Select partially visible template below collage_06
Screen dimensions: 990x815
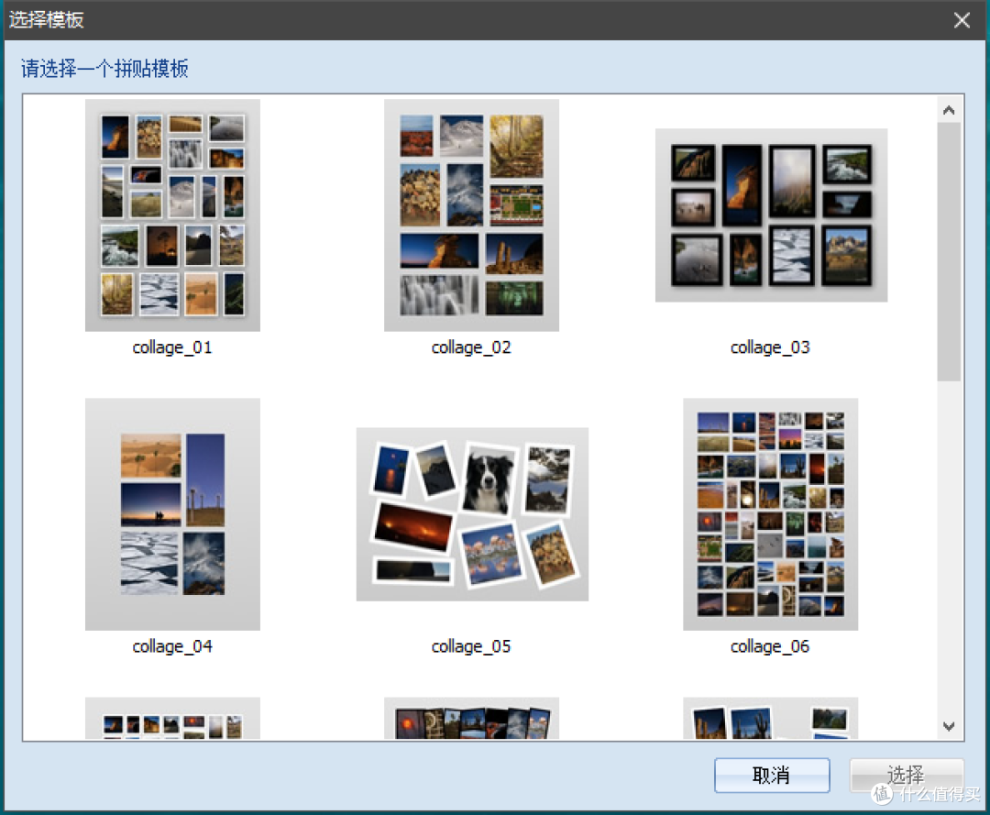pyautogui.click(x=770, y=719)
